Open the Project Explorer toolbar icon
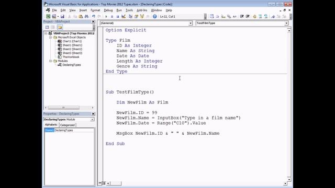The width and height of the screenshot is (335, 188). click(x=130, y=16)
